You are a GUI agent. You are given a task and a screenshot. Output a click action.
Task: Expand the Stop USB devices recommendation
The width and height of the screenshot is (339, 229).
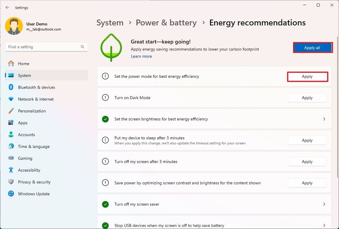(323, 225)
